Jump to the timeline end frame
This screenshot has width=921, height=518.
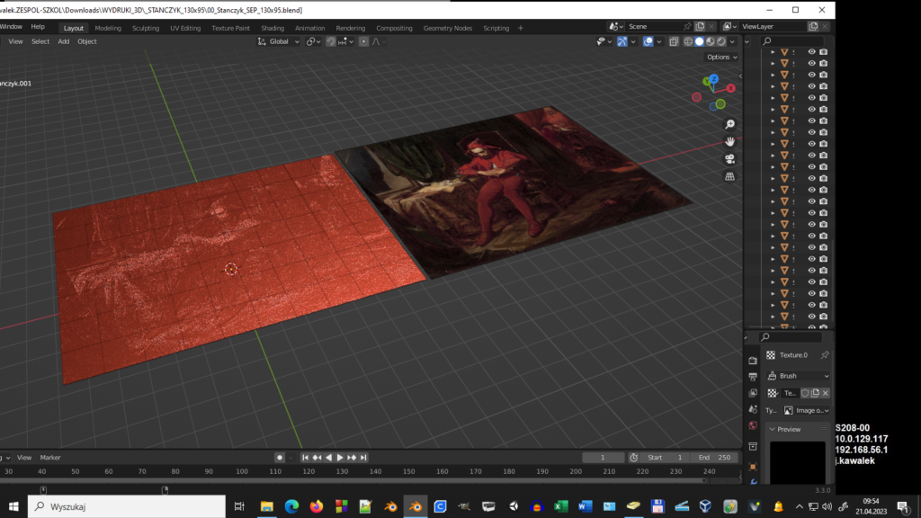point(363,458)
